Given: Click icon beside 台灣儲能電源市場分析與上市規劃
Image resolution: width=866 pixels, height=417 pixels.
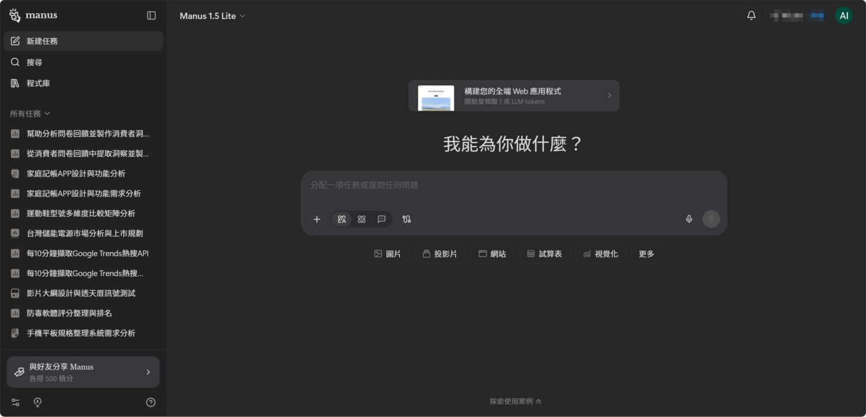Looking at the screenshot, I should pos(16,234).
